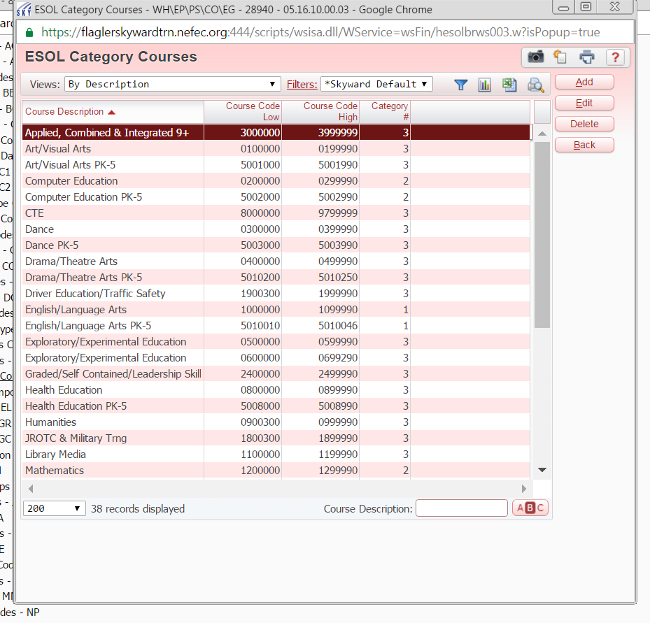Select the Applied, Combined & Integrated 9+ row
This screenshot has height=623, width=650.
pyautogui.click(x=276, y=133)
